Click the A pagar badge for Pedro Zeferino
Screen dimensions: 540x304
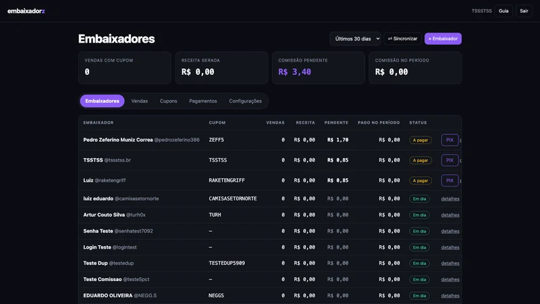pos(420,140)
